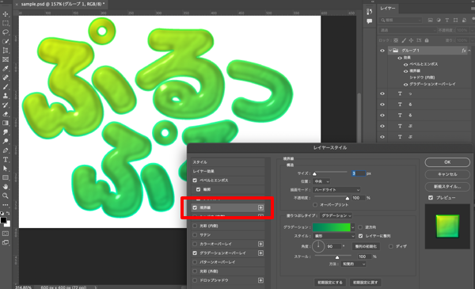
Task: Select the Rectangle shape tool
Action: point(6,177)
